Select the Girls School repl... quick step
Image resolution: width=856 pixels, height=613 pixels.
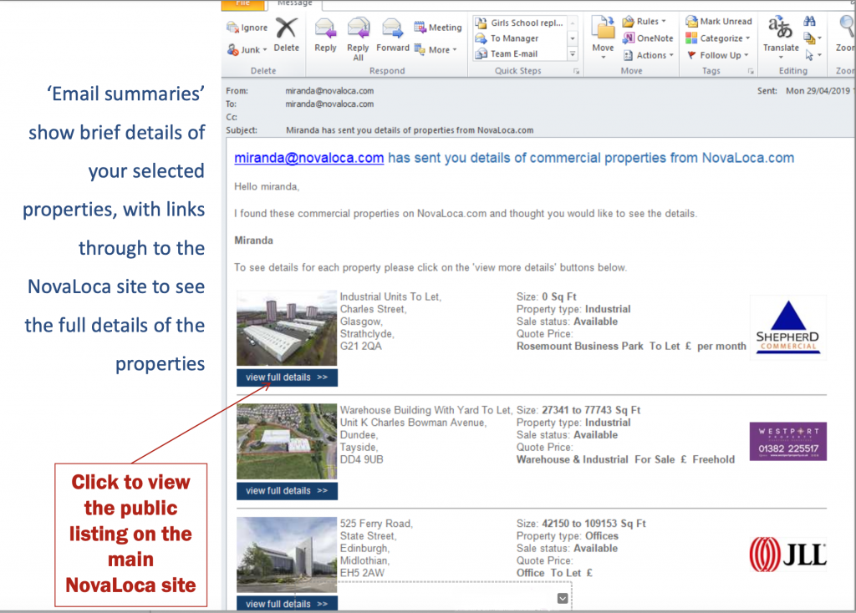[518, 23]
